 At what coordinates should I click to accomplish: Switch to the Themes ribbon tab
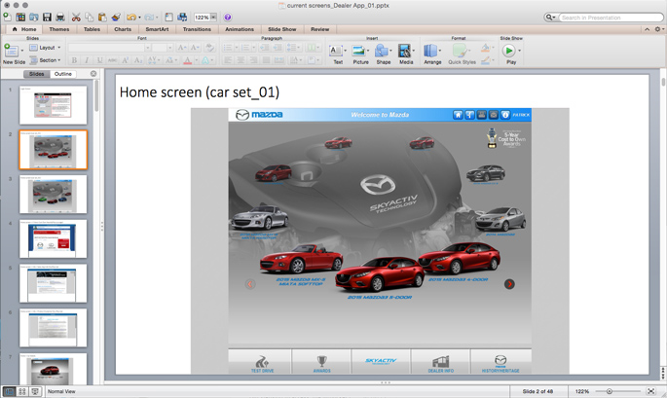click(x=59, y=29)
